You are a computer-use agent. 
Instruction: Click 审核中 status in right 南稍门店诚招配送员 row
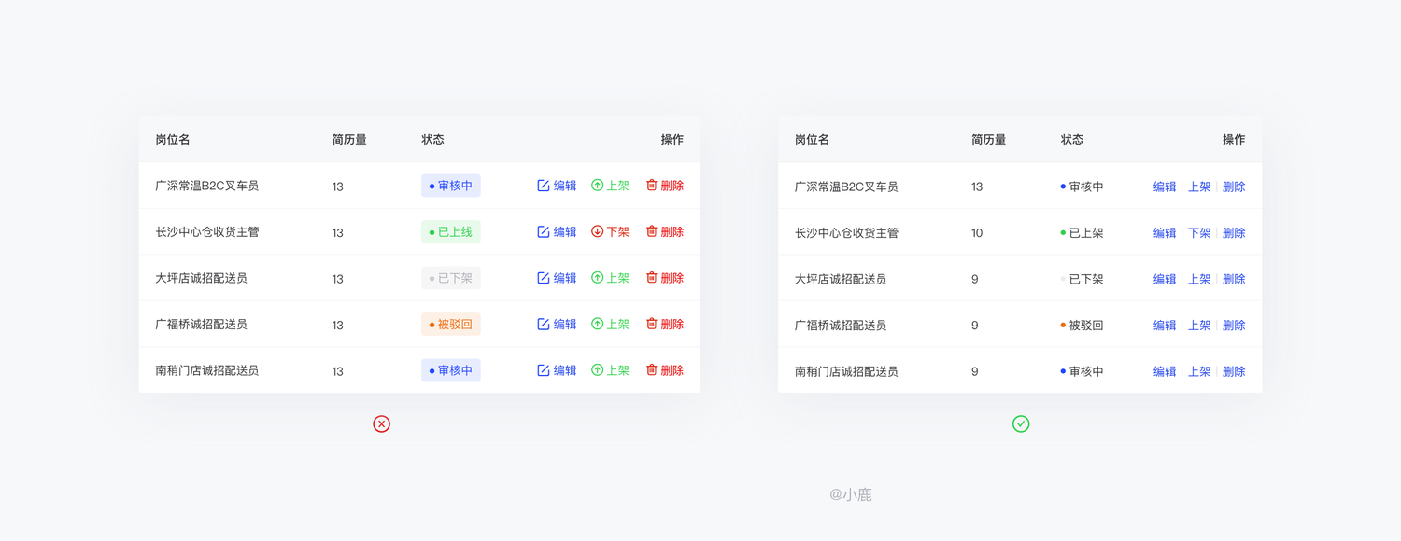pyautogui.click(x=1082, y=371)
